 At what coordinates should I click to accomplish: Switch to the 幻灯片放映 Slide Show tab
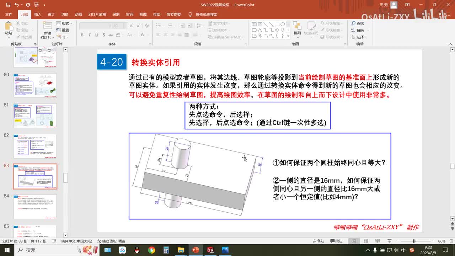[97, 15]
